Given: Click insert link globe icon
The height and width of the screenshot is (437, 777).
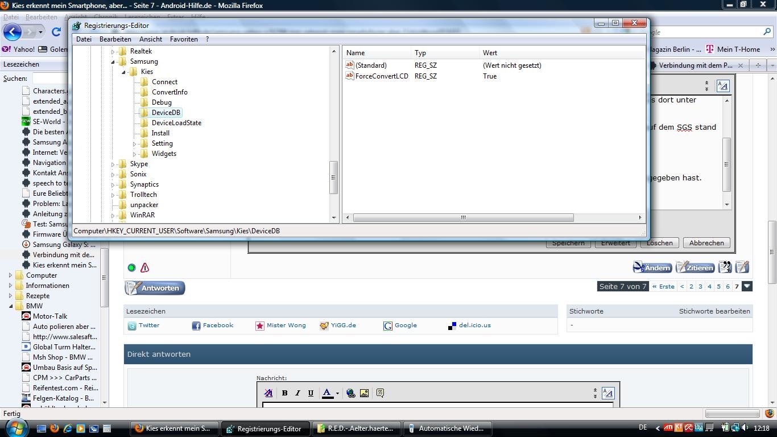Looking at the screenshot, I should tap(350, 393).
